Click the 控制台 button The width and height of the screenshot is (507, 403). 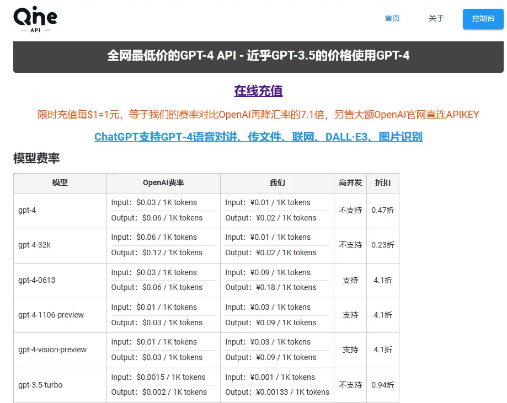483,18
